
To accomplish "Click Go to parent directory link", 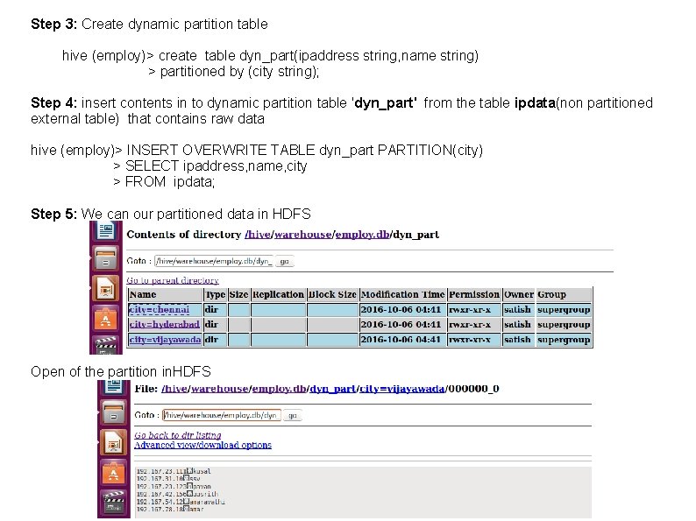I will 173,280.
